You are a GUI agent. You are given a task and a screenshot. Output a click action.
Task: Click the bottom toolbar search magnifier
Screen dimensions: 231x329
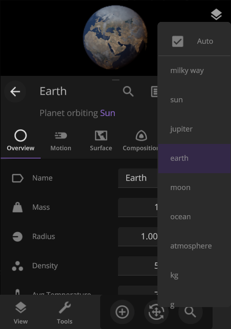[x=190, y=312]
